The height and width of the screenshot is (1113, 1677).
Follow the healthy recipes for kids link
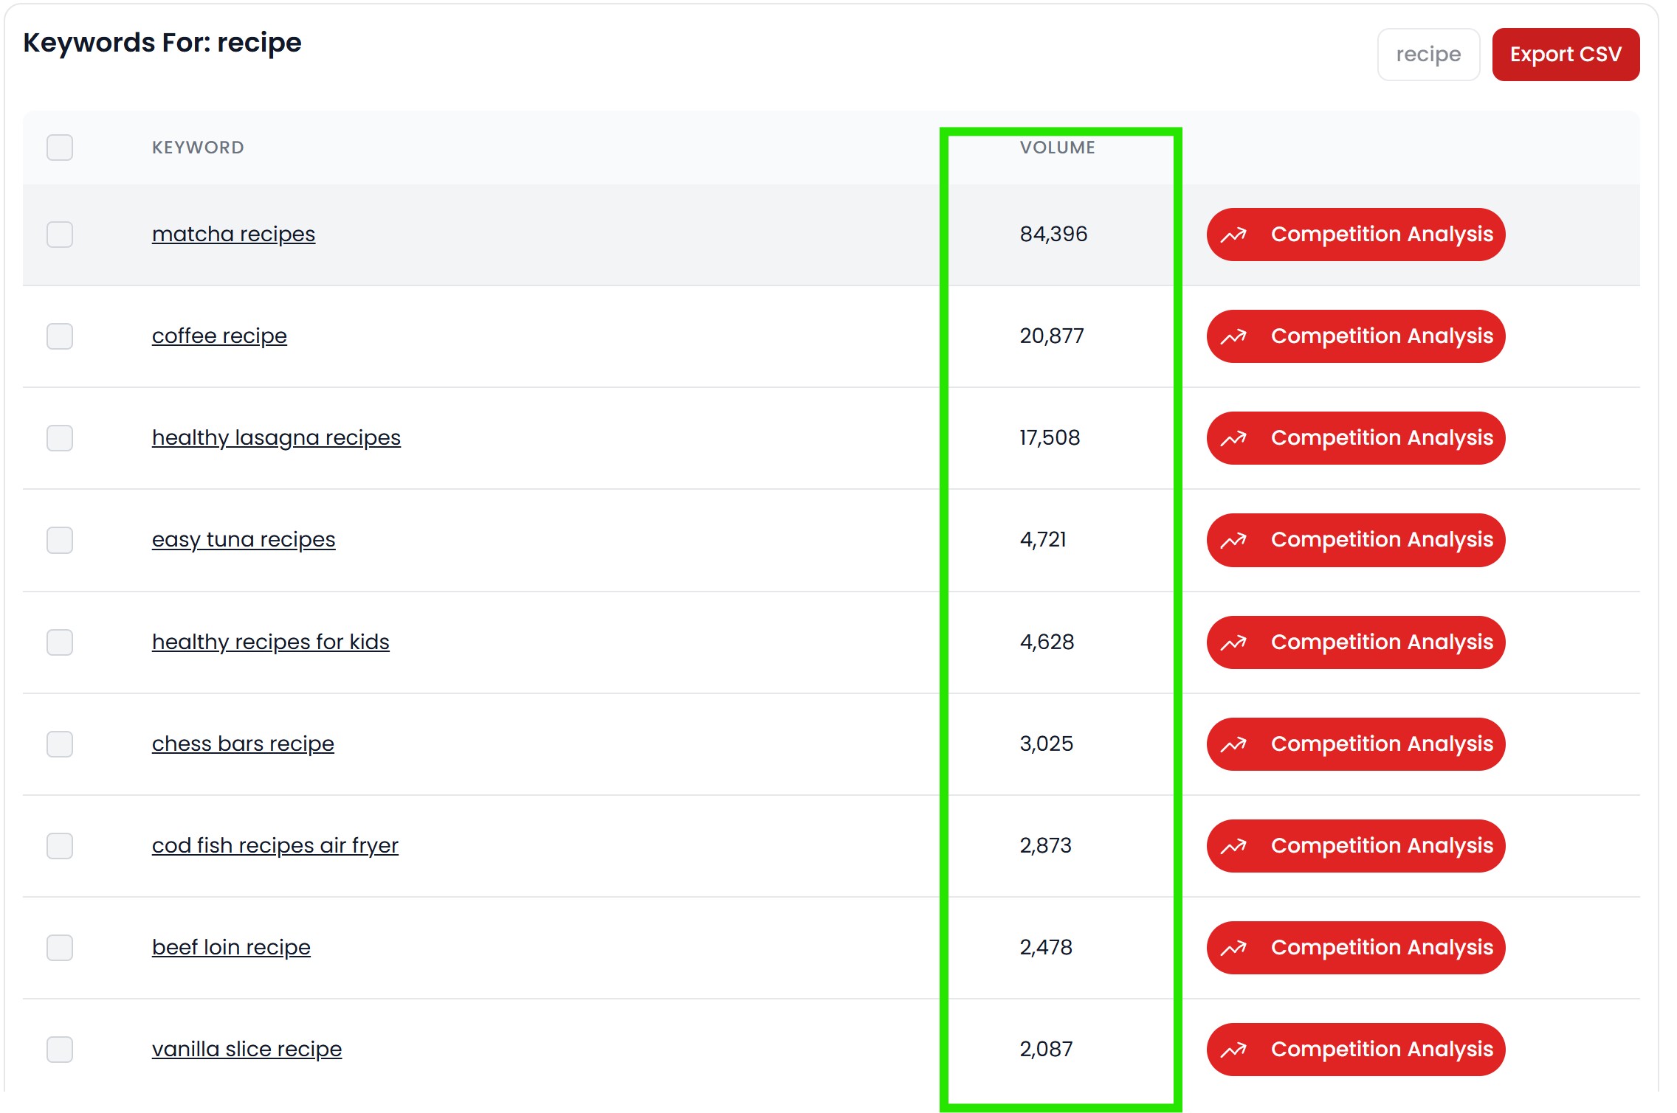(271, 642)
